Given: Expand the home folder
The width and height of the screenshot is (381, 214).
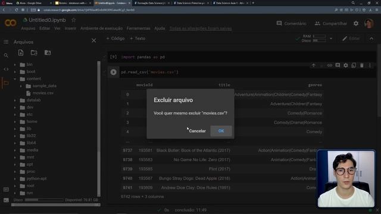Looking at the screenshot, I should tap(15, 121).
